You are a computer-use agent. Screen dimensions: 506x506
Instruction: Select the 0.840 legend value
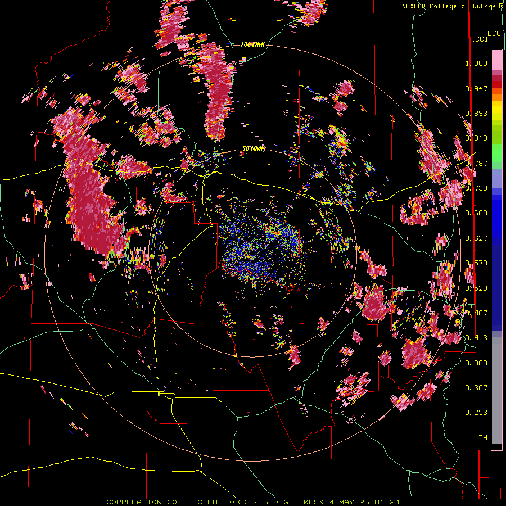click(x=476, y=138)
